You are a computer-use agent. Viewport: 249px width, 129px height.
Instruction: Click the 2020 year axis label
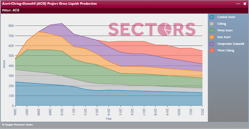pyautogui.click(x=179, y=112)
